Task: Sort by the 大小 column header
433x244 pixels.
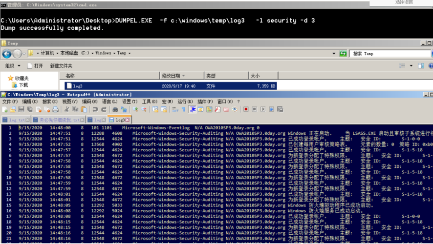Action: point(263,76)
